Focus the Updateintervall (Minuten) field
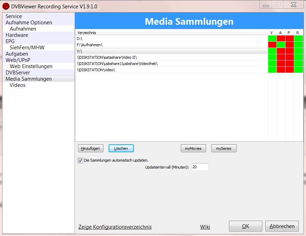Image resolution: width=306 pixels, height=236 pixels. tap(200, 167)
